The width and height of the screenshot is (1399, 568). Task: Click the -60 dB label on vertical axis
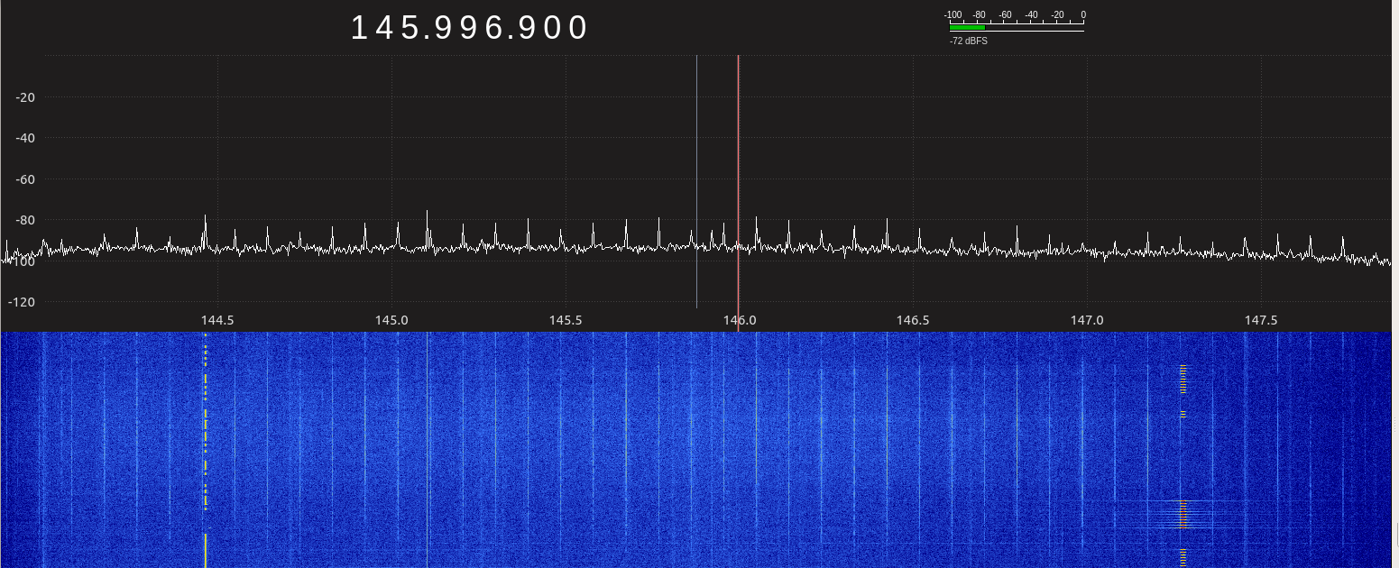pos(25,179)
